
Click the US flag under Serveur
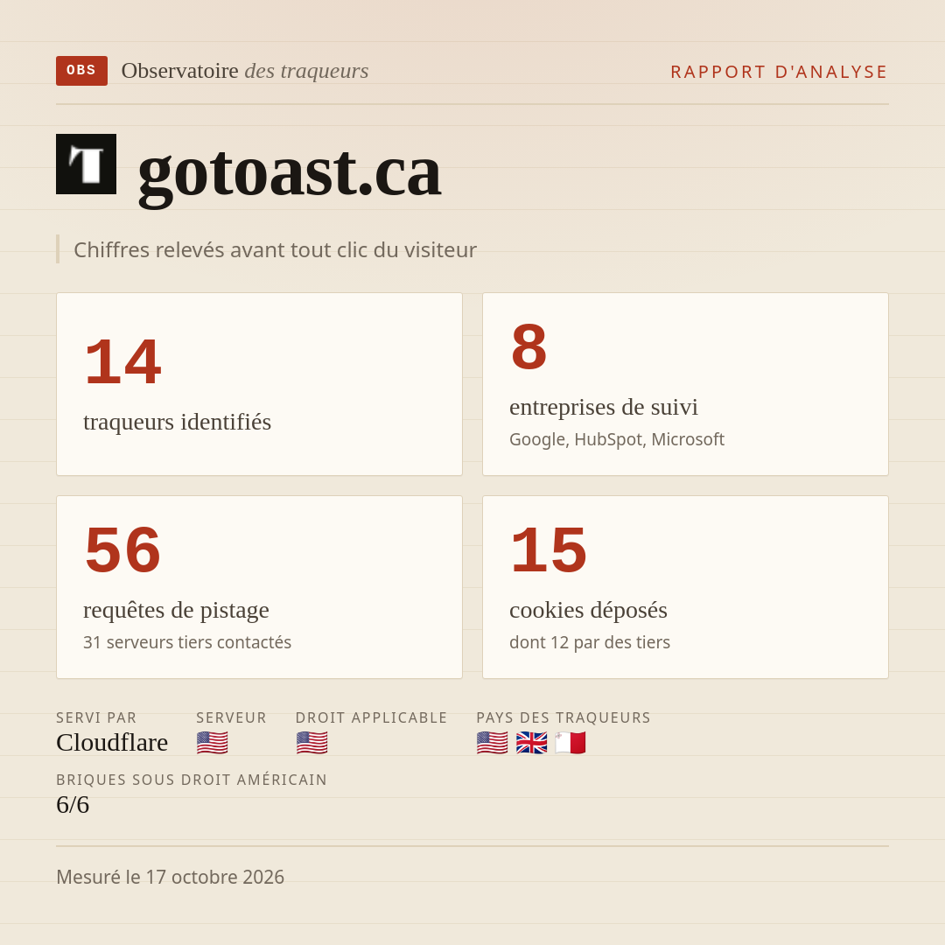pos(212,743)
